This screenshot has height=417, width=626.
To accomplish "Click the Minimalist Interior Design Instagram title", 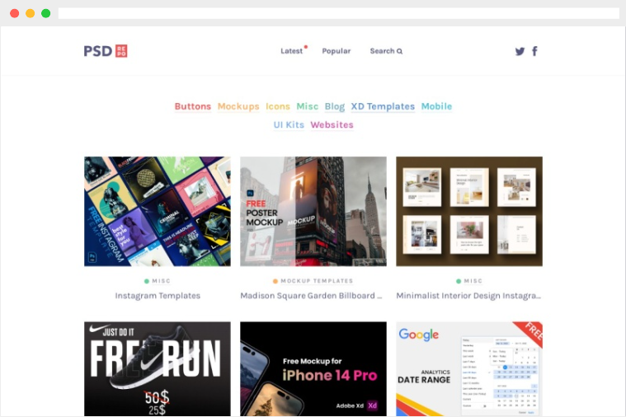I will point(468,296).
